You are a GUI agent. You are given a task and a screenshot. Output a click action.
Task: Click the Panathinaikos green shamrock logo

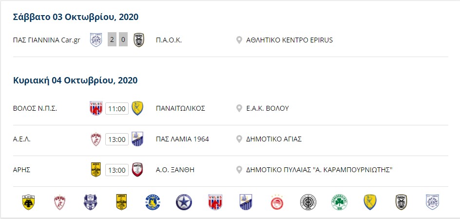coord(340,202)
